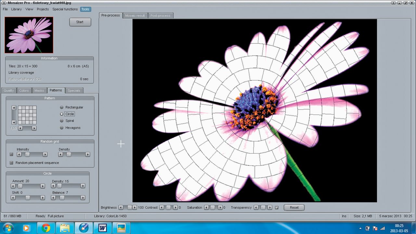Check Random placement sequence
This screenshot has width=416, height=234.
tap(12, 163)
